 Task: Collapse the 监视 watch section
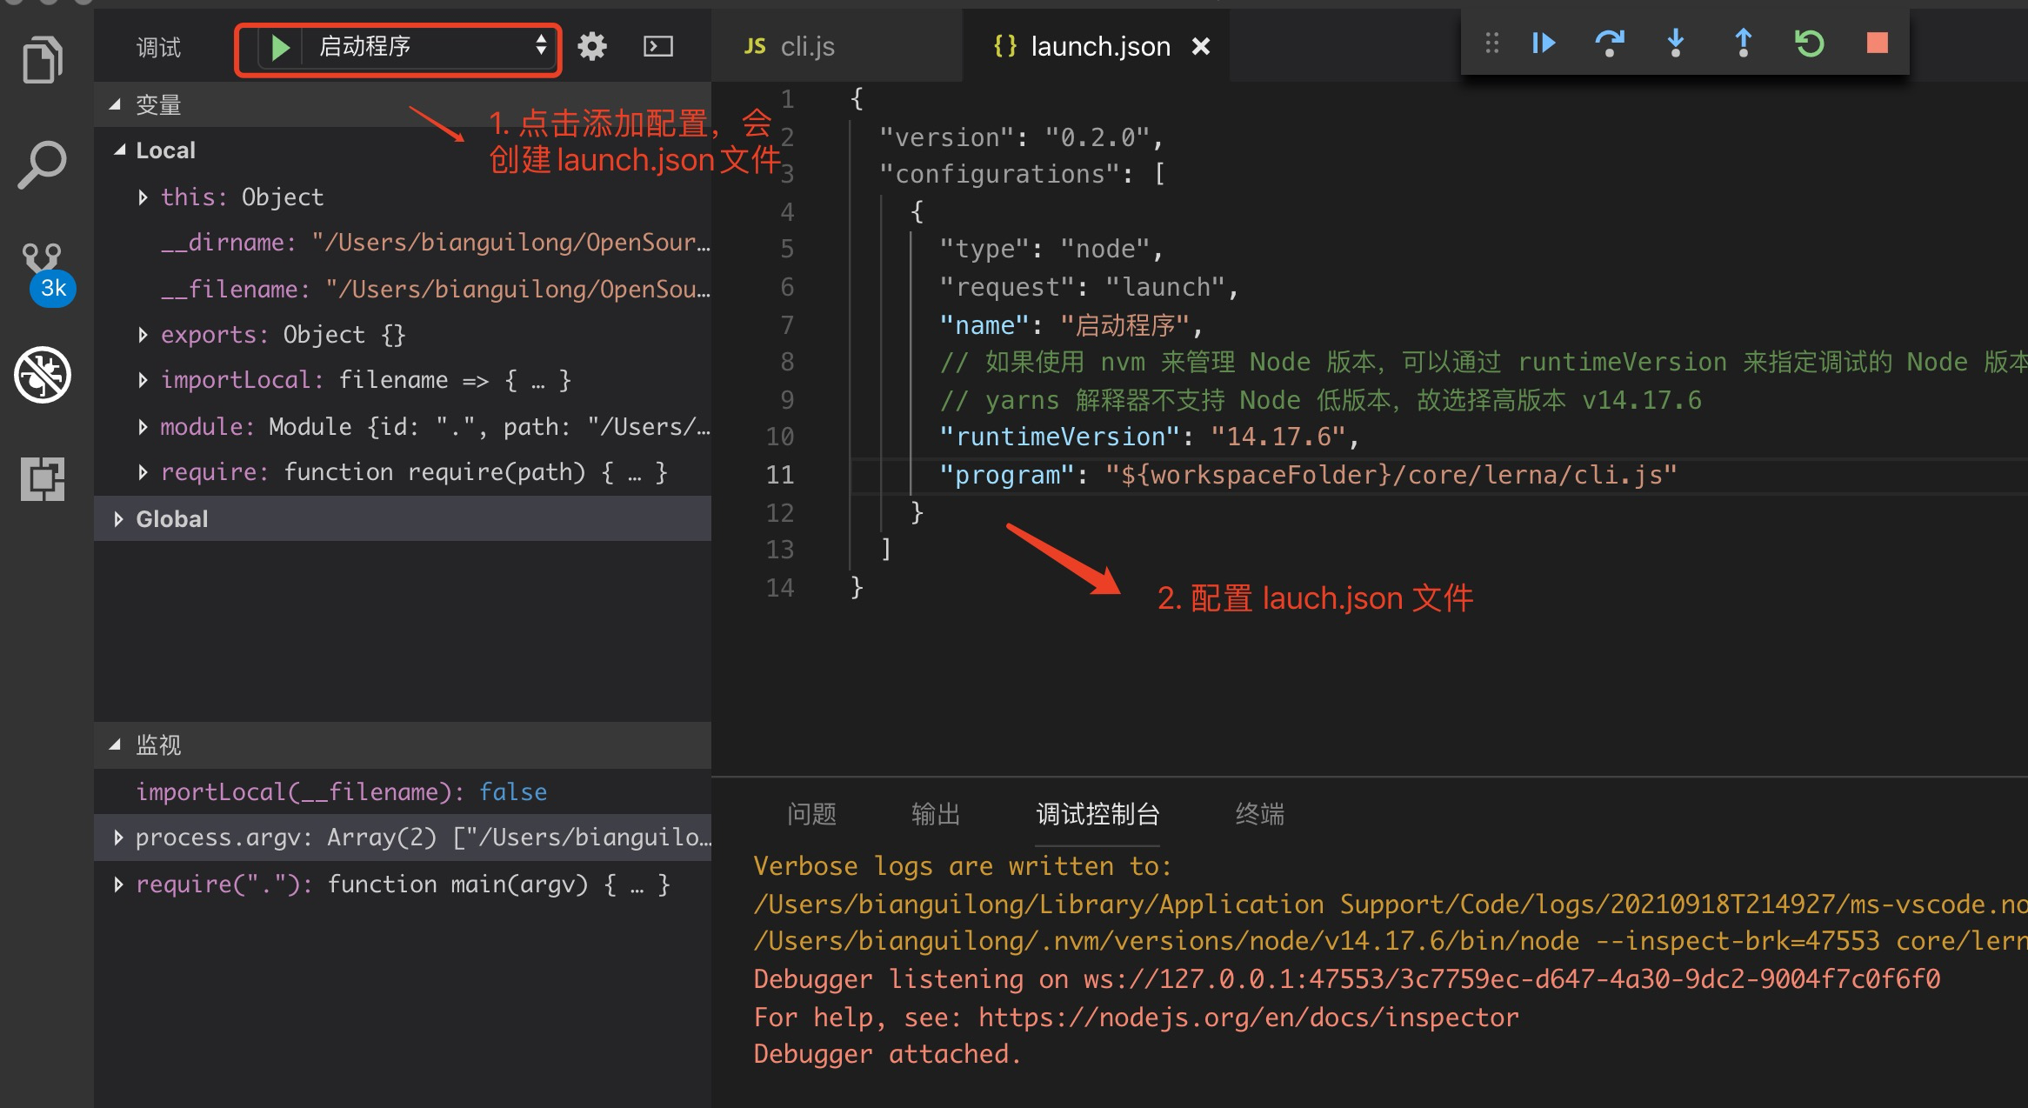115,744
